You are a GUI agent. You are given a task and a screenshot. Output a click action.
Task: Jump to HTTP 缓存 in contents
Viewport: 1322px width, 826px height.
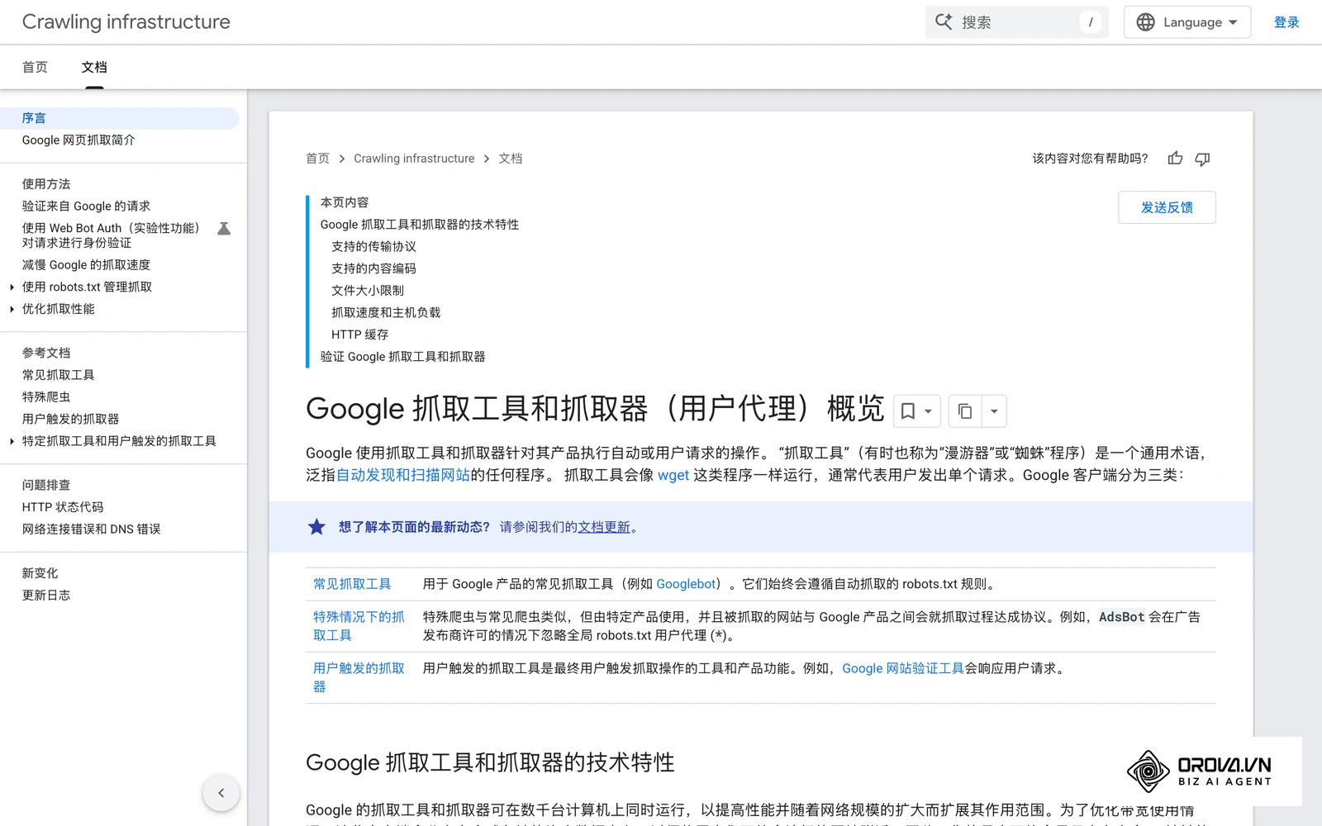point(359,335)
